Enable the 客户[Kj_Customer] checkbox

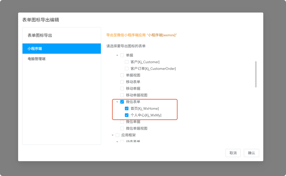pos(127,62)
